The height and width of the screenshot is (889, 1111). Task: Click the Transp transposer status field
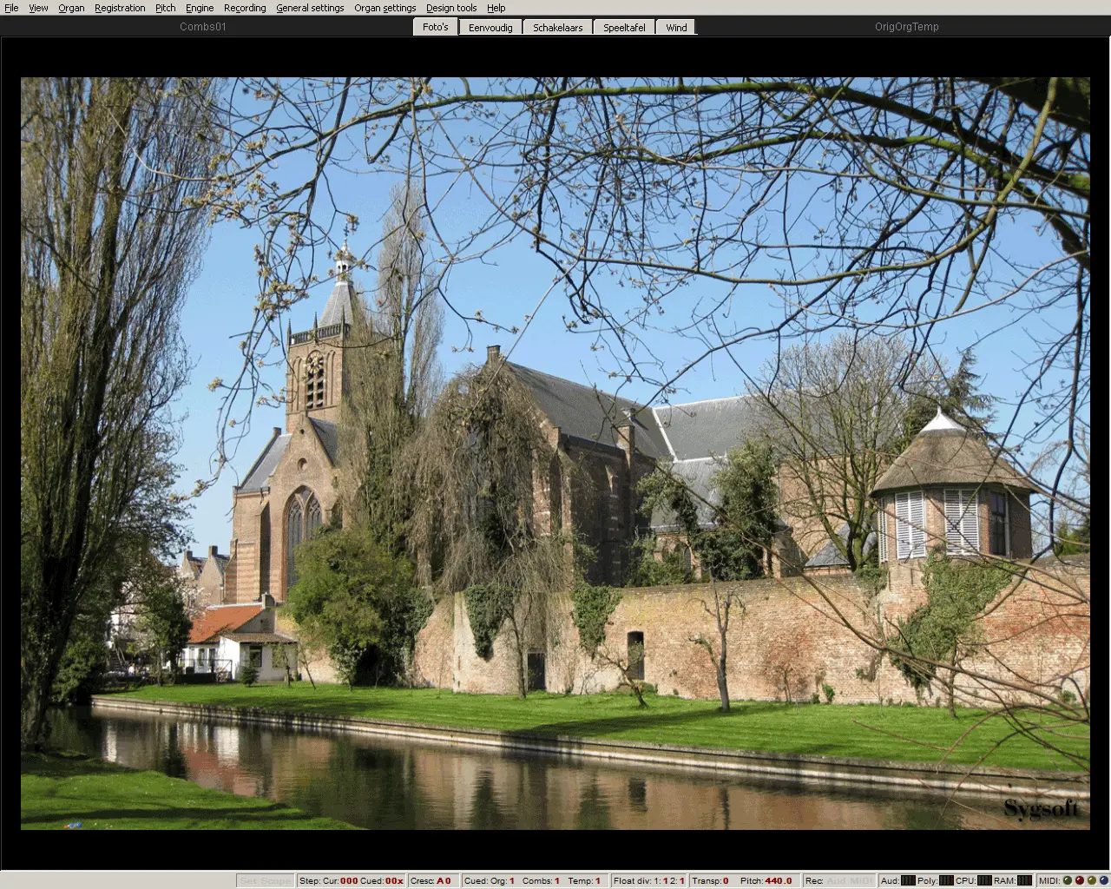pyautogui.click(x=711, y=880)
